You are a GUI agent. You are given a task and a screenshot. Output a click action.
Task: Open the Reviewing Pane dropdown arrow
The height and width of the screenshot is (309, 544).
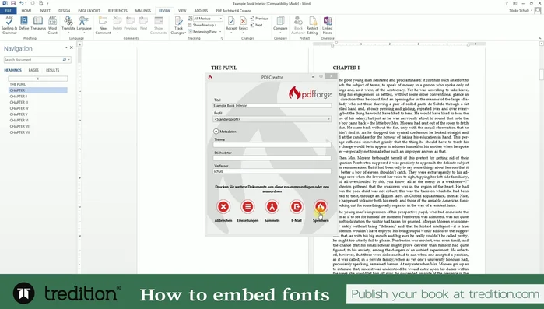[x=220, y=32]
